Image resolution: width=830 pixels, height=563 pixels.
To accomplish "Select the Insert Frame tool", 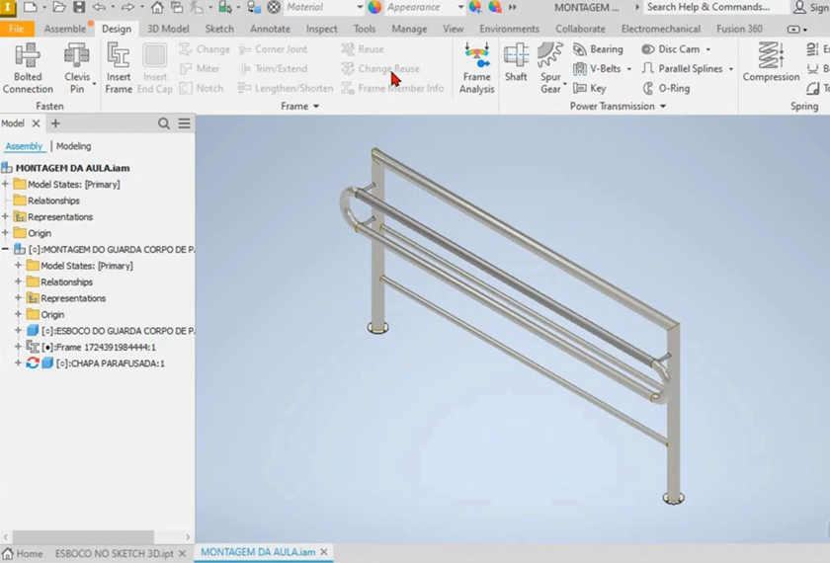I will 119,67.
